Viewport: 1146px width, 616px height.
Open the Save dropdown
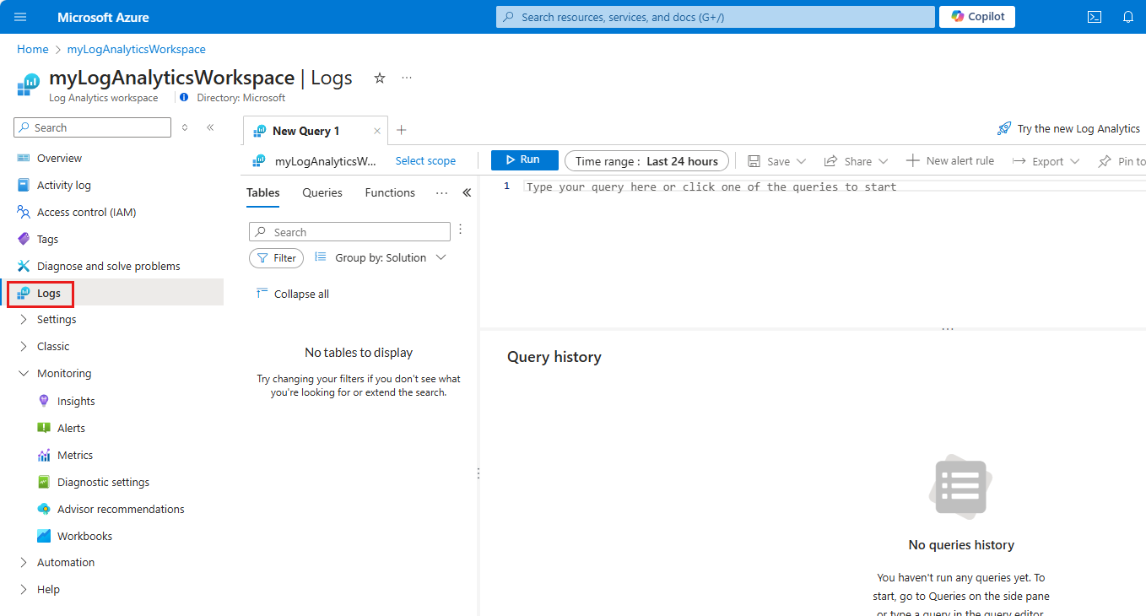coord(777,161)
